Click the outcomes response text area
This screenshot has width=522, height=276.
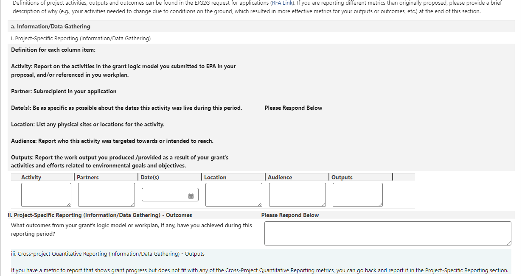pyautogui.click(x=387, y=233)
